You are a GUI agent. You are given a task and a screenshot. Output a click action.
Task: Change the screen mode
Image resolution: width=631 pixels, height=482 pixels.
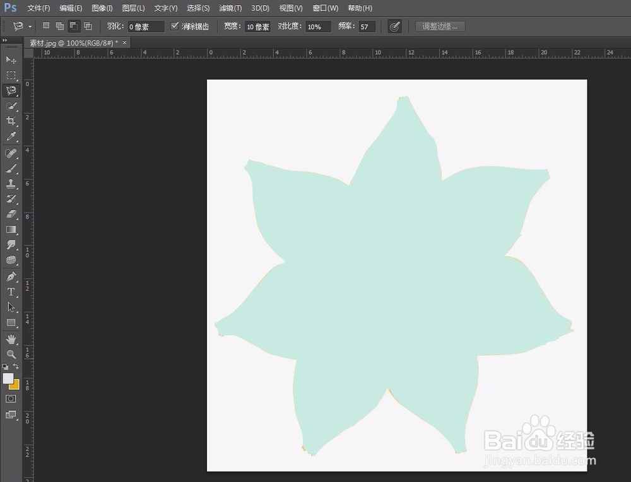click(x=11, y=414)
